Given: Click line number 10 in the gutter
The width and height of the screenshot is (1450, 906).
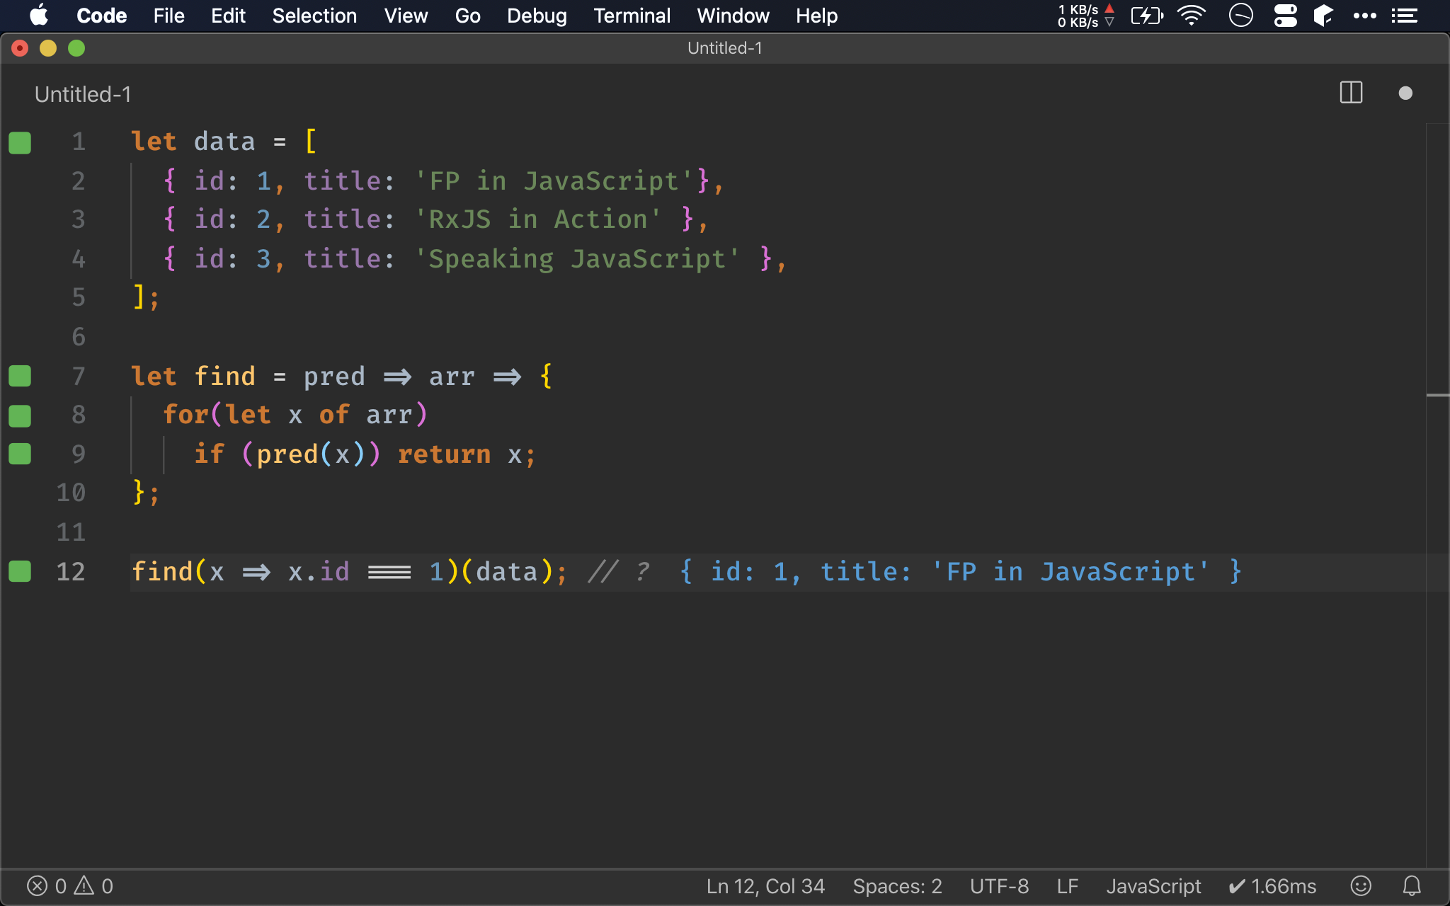Looking at the screenshot, I should click(x=71, y=493).
